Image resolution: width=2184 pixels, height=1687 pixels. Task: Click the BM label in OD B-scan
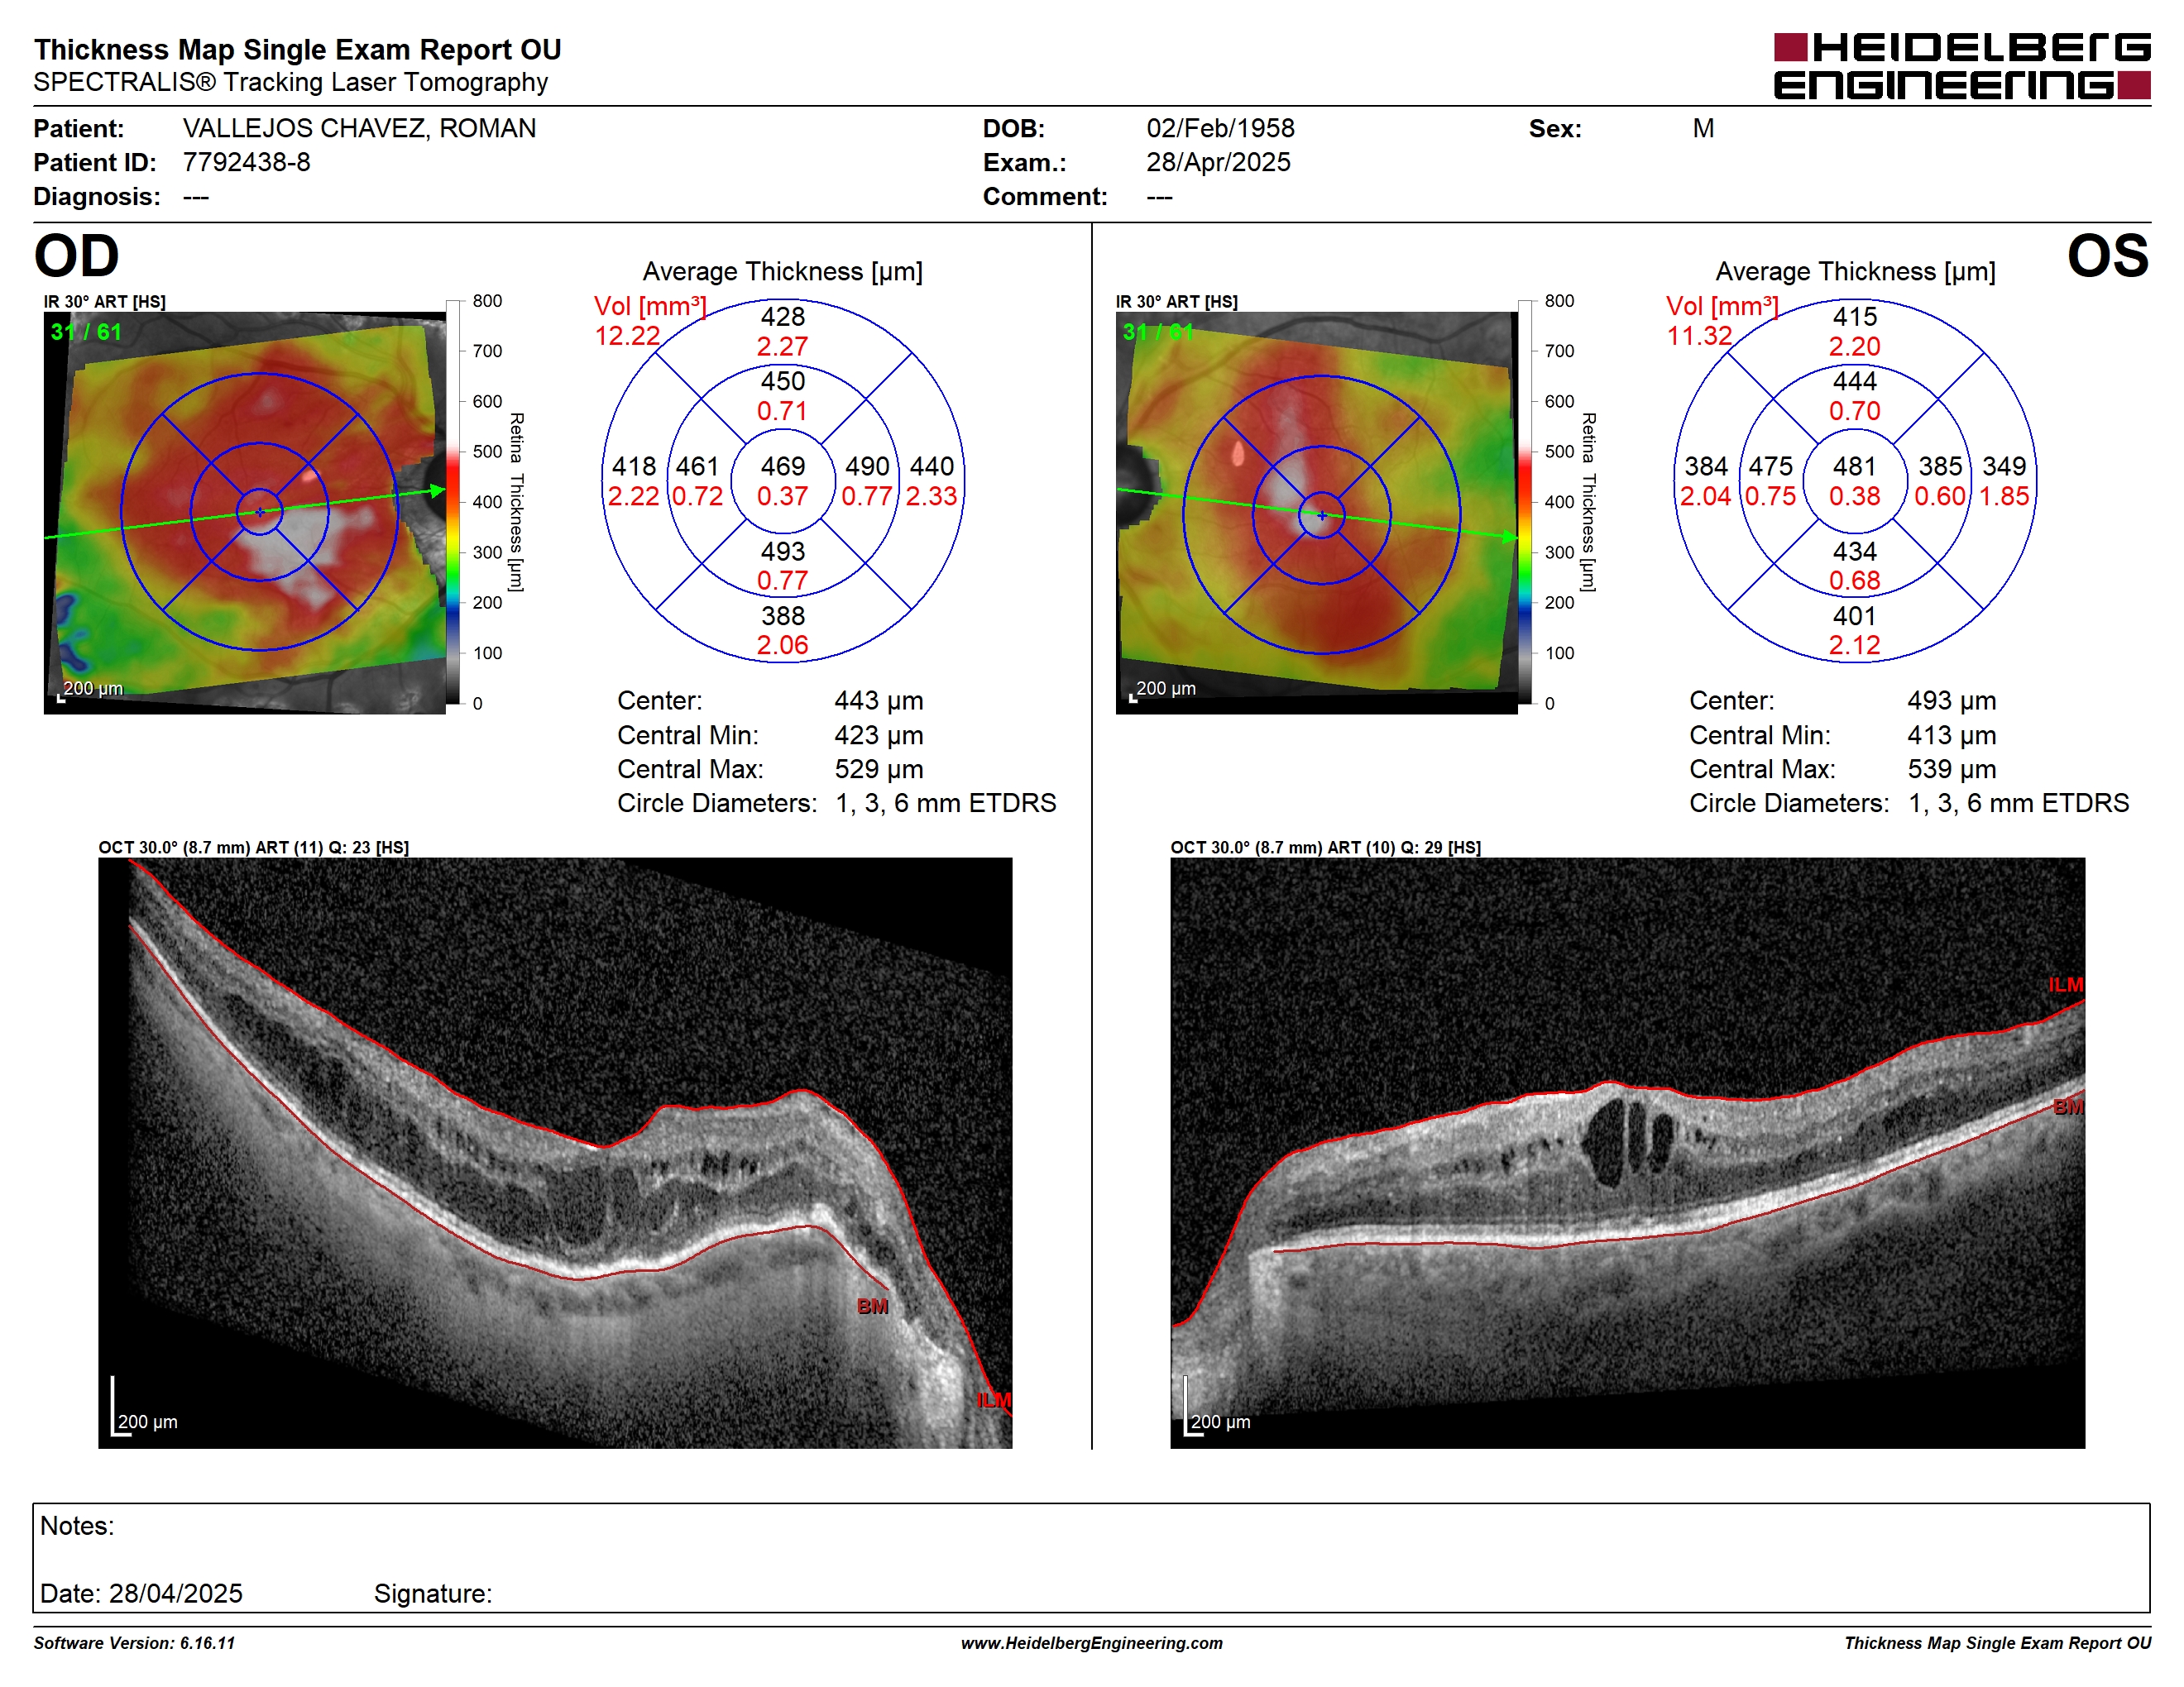click(x=872, y=1307)
